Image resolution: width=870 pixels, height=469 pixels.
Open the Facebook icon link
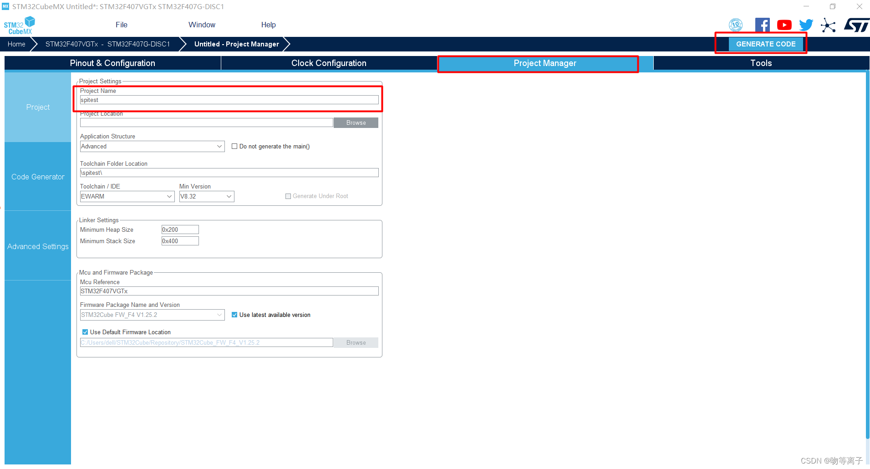[762, 25]
